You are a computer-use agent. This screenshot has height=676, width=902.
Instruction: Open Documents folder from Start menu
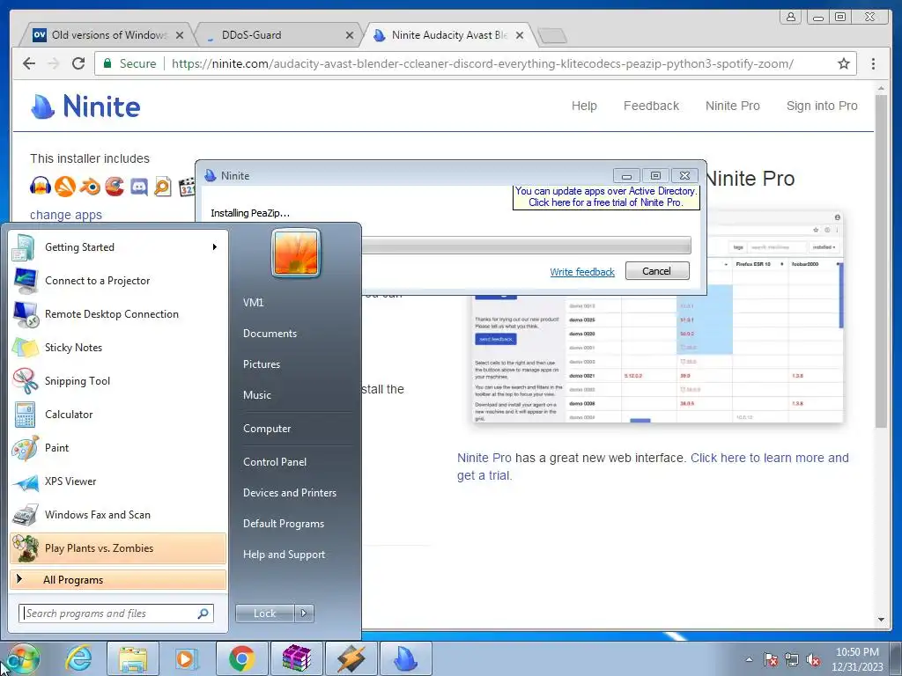pos(270,334)
